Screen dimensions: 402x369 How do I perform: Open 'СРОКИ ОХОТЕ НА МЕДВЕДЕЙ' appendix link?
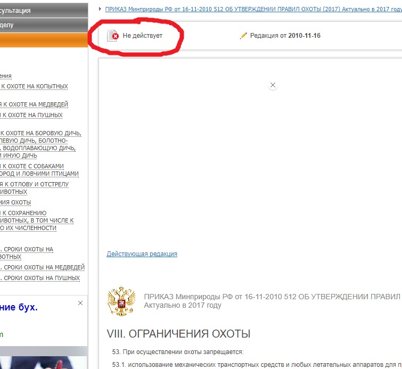pyautogui.click(x=43, y=267)
